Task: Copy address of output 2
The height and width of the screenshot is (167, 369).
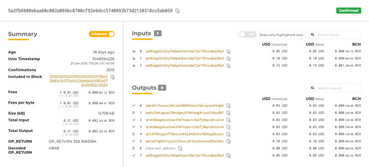Action: 228,120
